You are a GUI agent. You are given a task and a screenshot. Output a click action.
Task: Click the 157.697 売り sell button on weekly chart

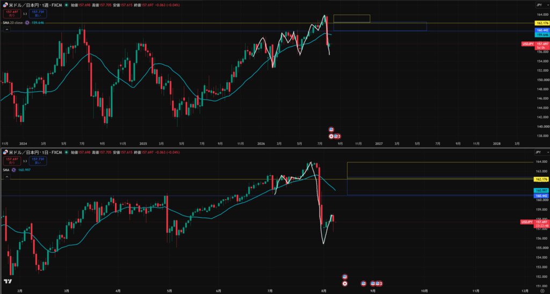12,13
